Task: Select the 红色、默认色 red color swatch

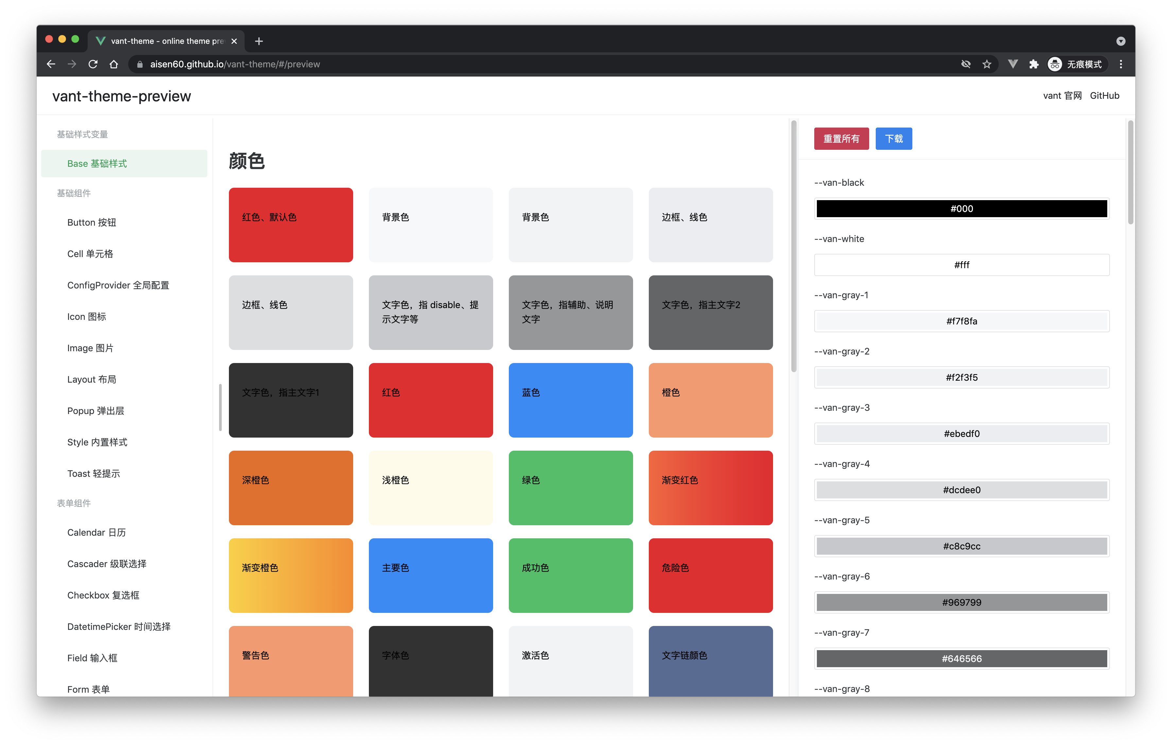Action: pyautogui.click(x=291, y=225)
